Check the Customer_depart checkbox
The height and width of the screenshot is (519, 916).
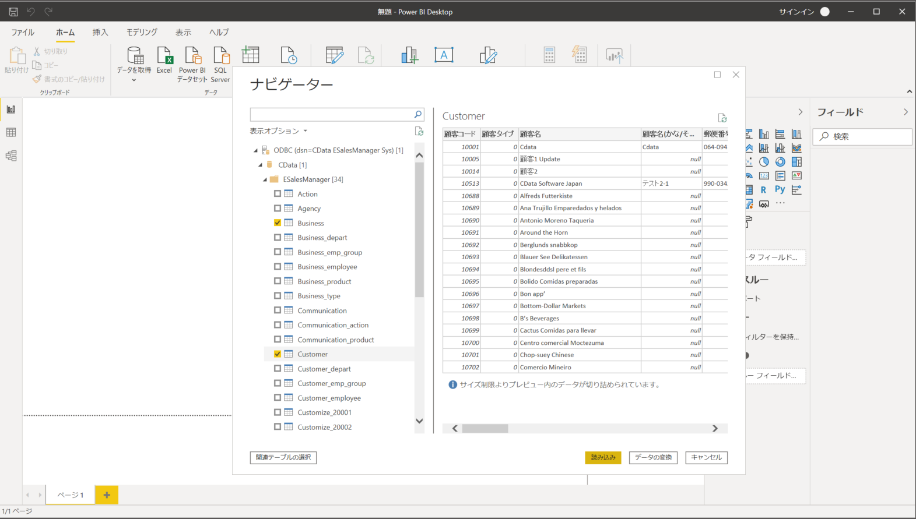278,369
